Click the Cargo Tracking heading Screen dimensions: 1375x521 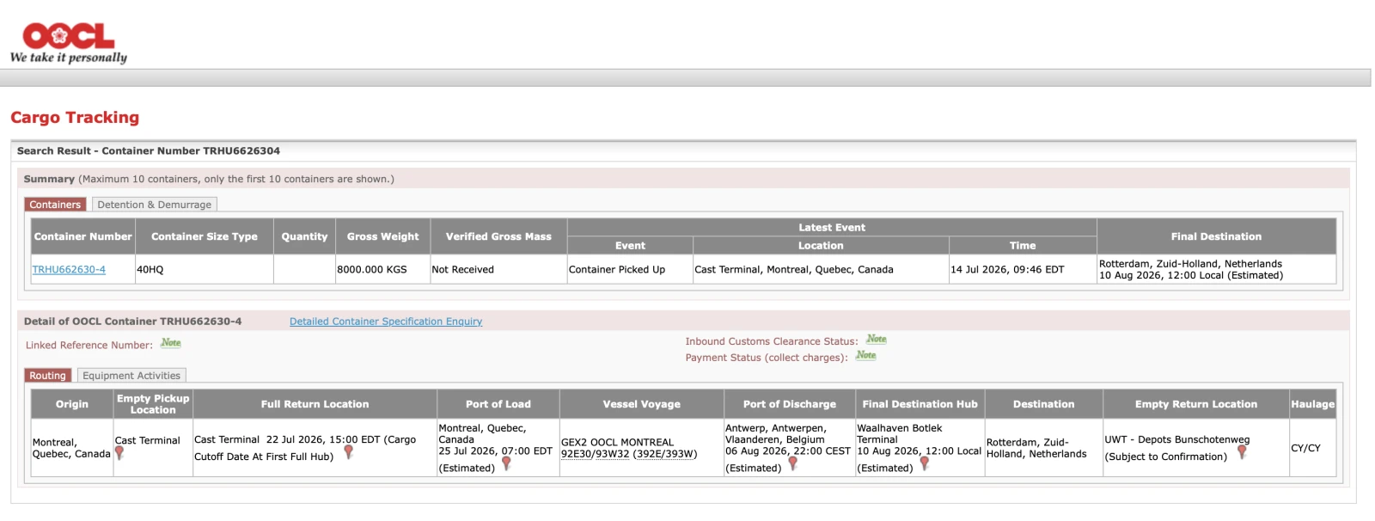click(x=75, y=118)
